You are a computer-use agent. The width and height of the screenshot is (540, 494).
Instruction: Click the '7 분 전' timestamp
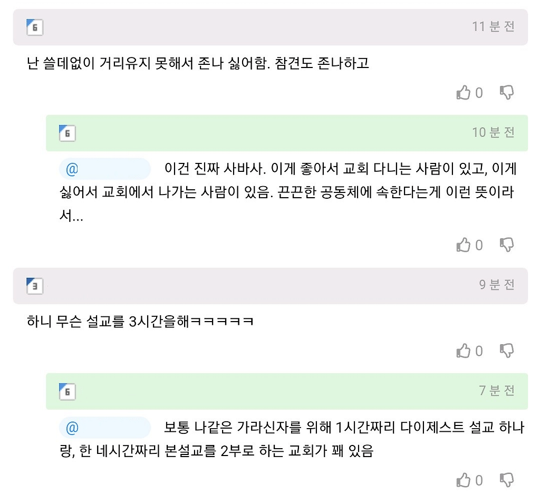pos(497,390)
